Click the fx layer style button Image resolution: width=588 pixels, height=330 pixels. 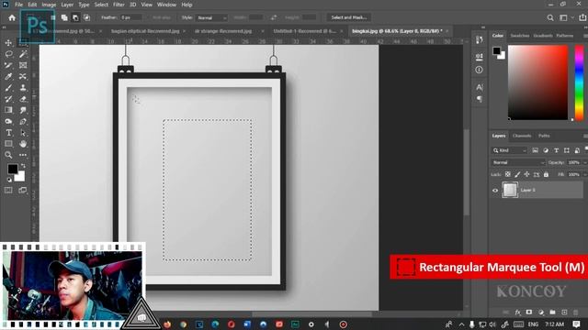(517, 312)
